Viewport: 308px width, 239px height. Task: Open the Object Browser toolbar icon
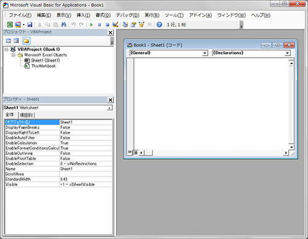[141, 25]
